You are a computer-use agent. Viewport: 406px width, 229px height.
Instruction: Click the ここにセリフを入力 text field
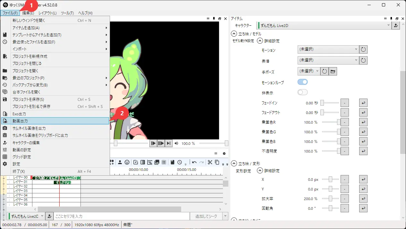pos(122,216)
